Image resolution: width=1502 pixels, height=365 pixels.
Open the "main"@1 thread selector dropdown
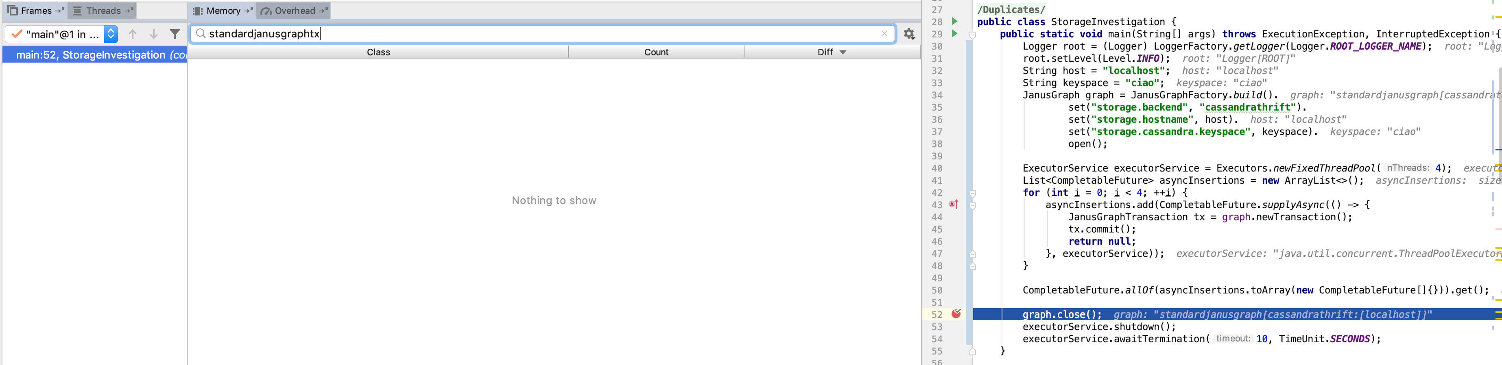(x=111, y=35)
